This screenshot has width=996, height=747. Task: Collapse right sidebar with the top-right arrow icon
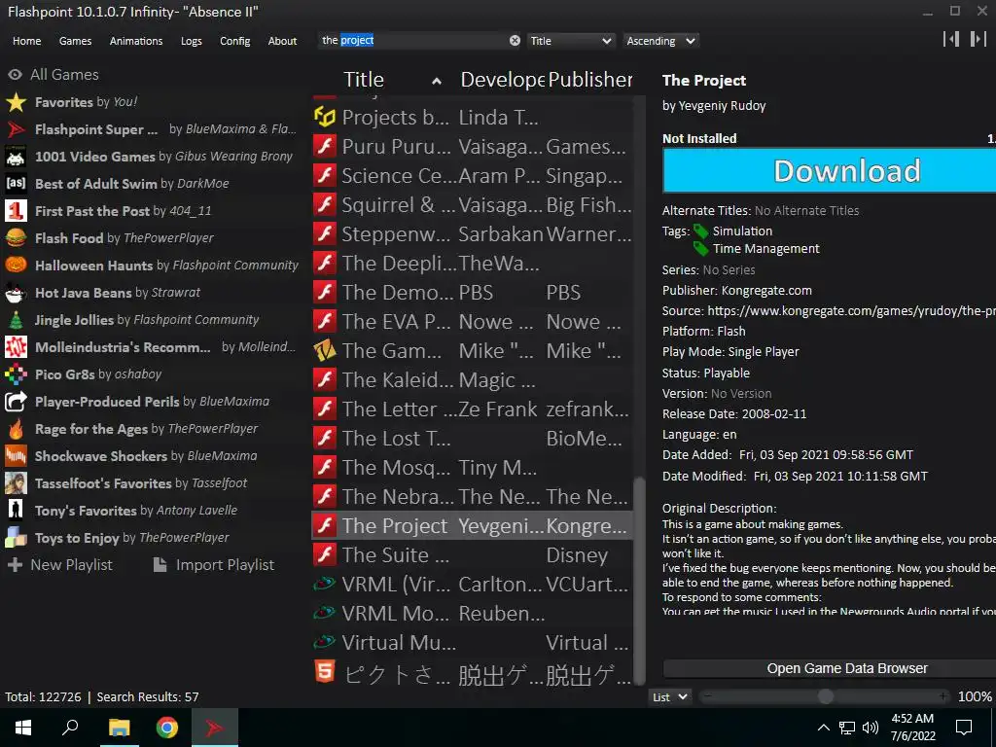(978, 39)
